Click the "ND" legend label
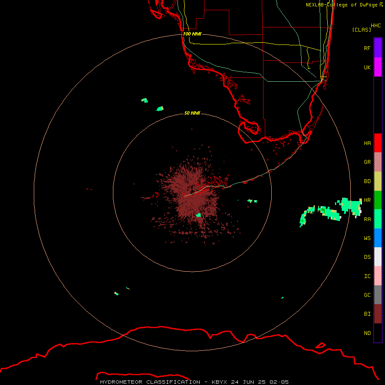 (x=367, y=333)
